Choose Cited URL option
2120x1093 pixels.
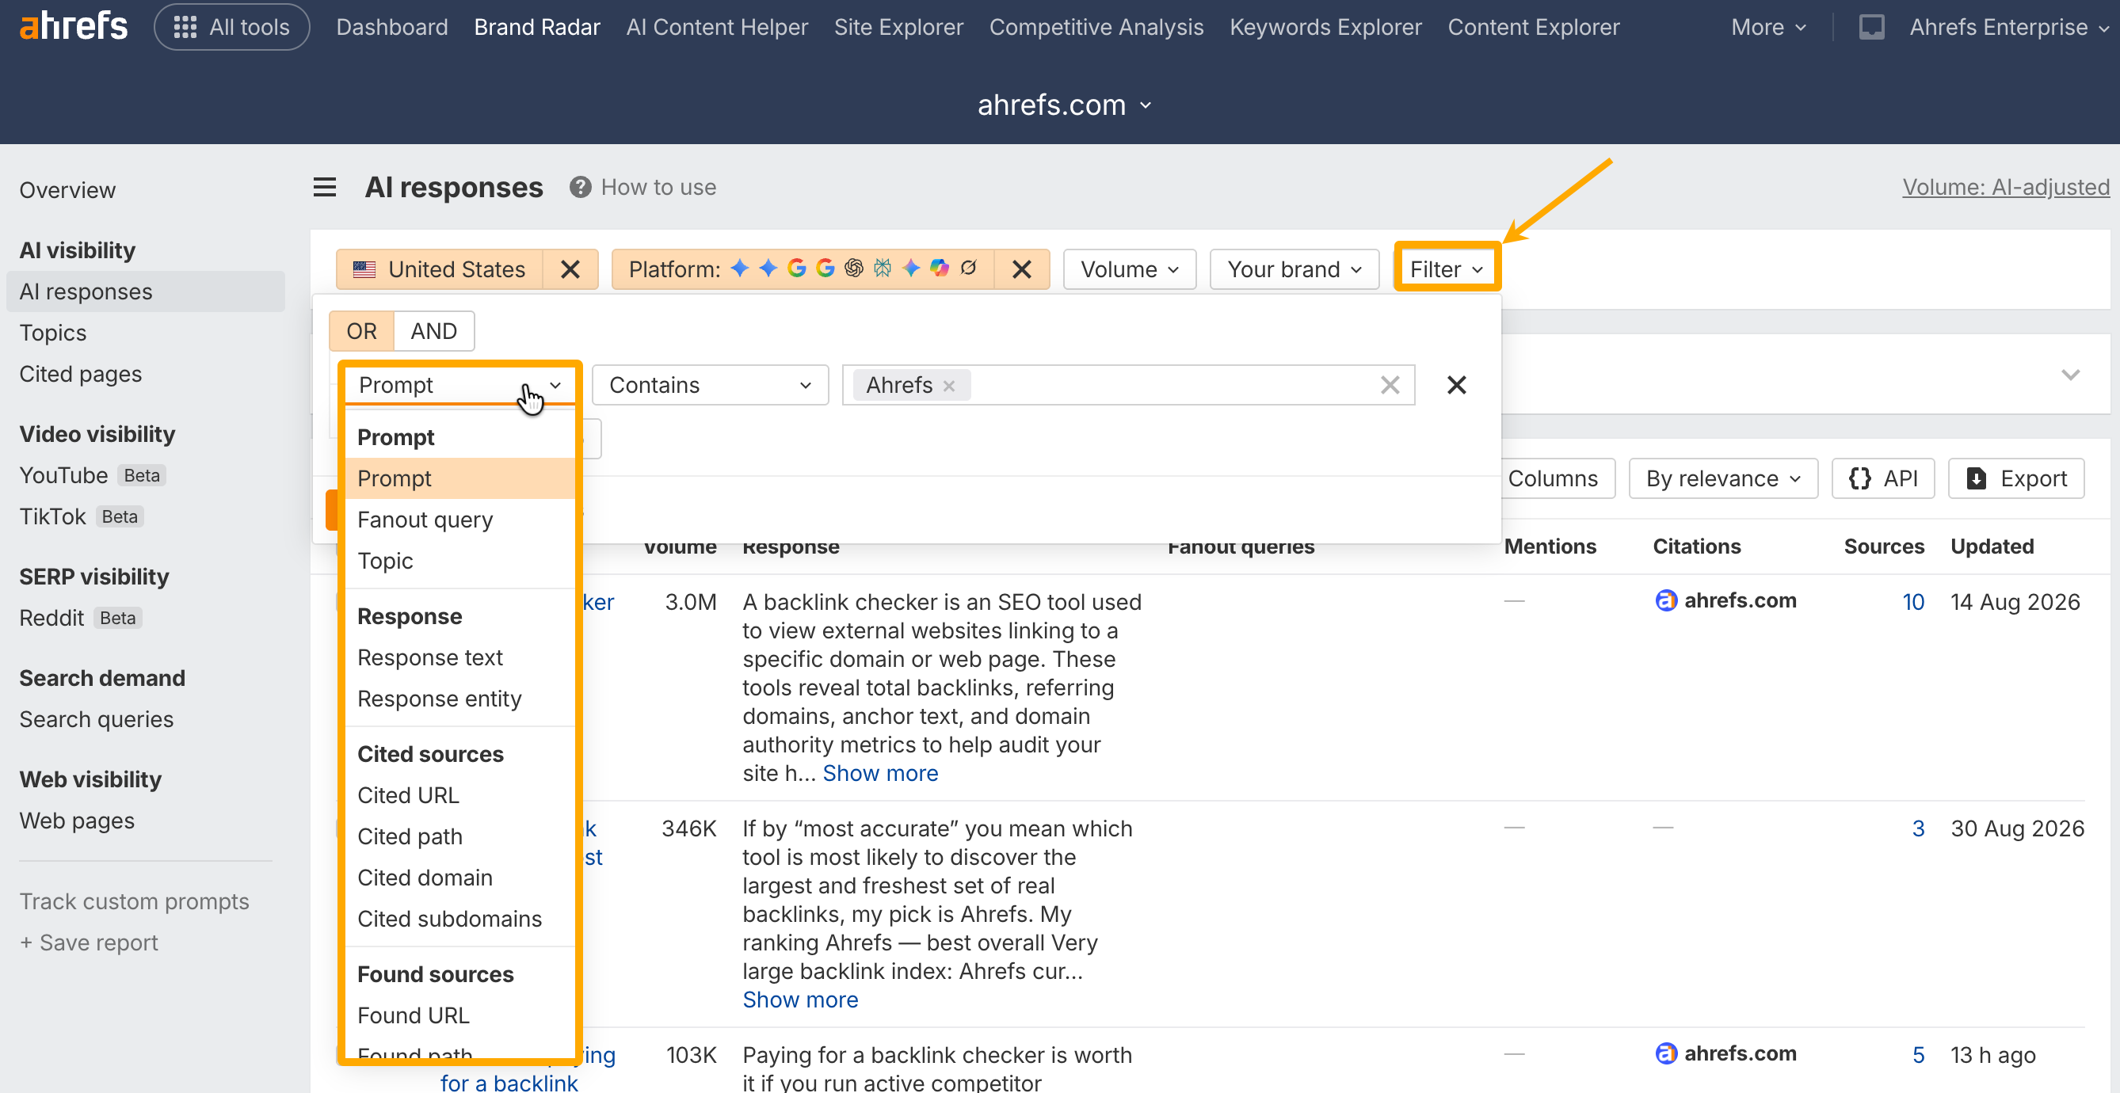(460, 795)
